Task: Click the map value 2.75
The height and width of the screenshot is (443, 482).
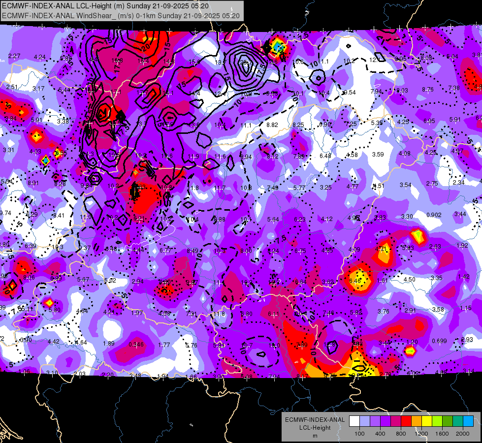Action: tap(432, 183)
